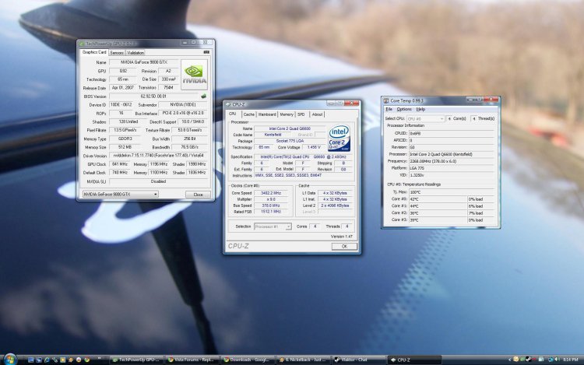Open the File menu in Core Temp
This screenshot has width=584, height=365.
click(389, 110)
